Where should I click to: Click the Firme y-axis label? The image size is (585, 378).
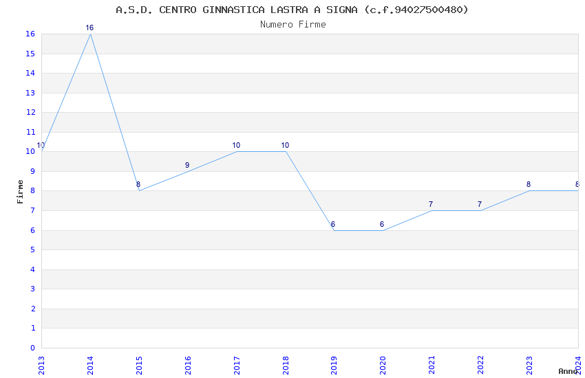pos(20,192)
